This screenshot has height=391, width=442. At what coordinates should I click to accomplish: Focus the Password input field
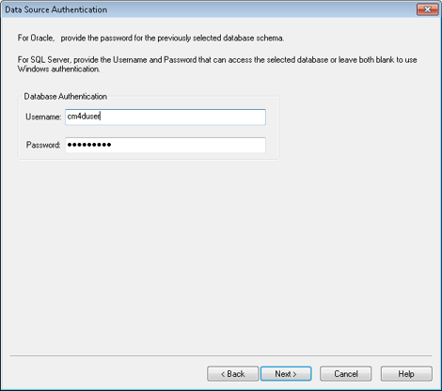[166, 145]
